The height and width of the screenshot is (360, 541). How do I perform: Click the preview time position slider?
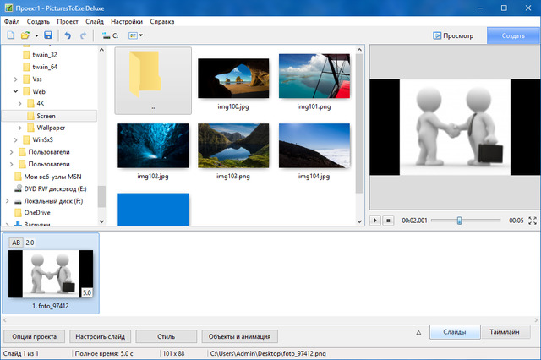tap(459, 221)
